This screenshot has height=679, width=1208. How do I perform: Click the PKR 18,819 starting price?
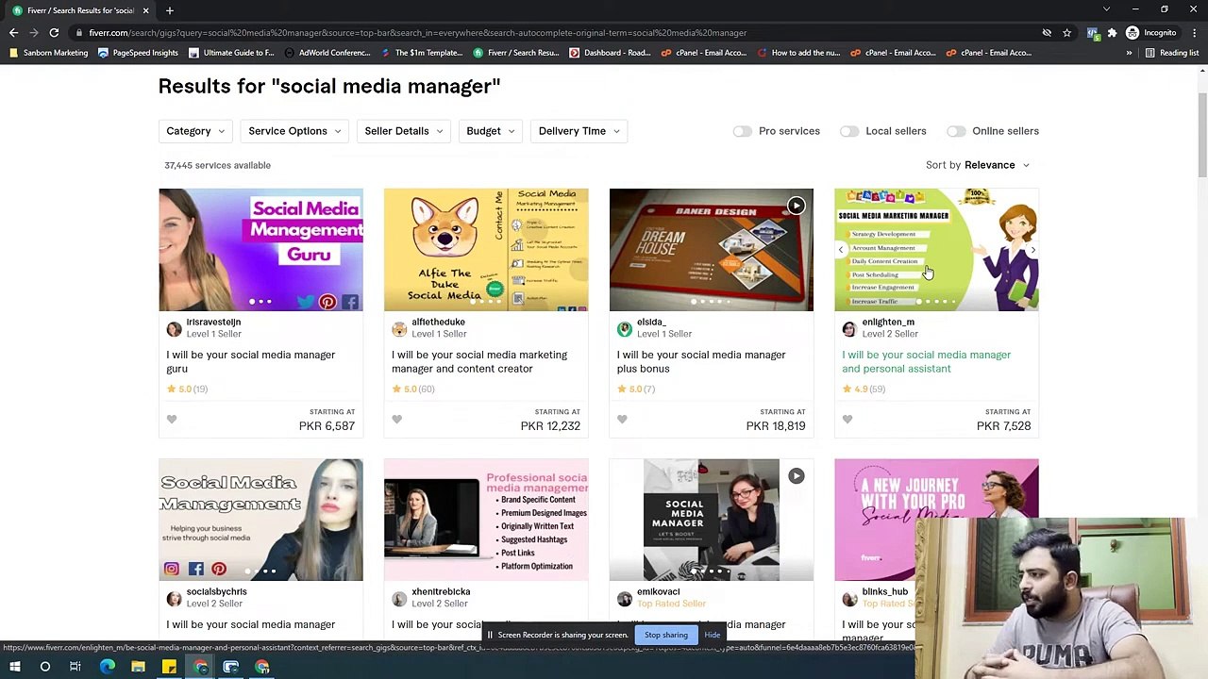point(776,426)
